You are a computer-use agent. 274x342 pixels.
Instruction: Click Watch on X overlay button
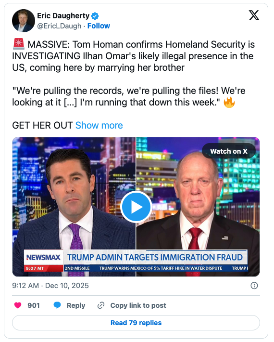(229, 151)
